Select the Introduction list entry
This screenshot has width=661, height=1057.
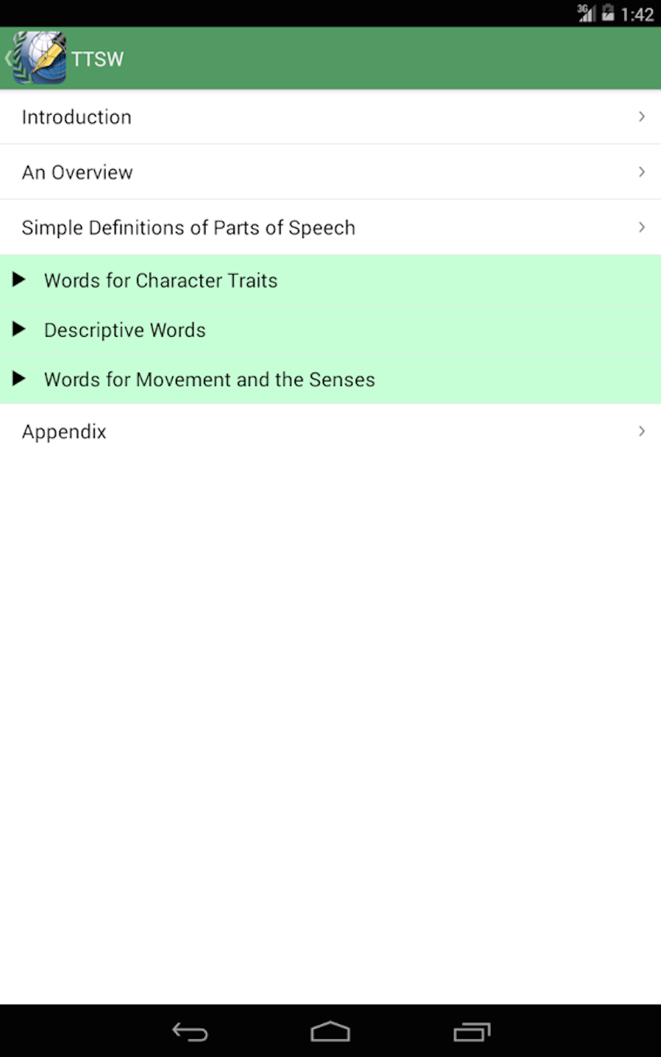tap(77, 116)
